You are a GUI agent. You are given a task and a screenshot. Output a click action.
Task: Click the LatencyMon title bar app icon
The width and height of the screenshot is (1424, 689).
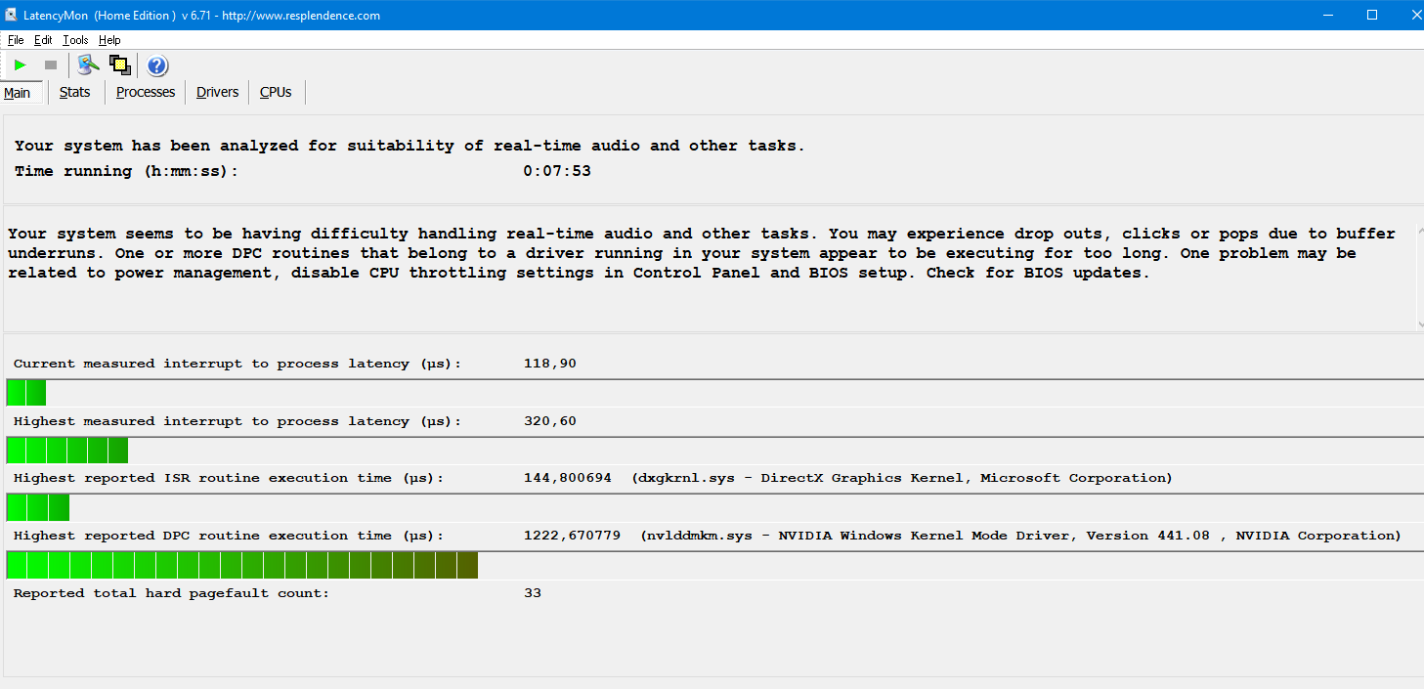coord(11,15)
